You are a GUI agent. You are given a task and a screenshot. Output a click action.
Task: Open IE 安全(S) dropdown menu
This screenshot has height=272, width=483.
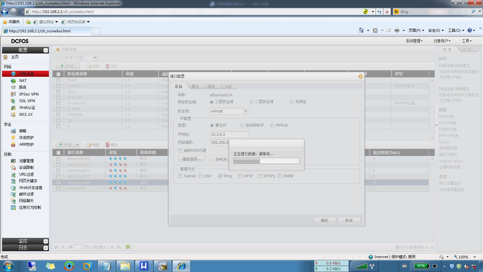click(436, 30)
